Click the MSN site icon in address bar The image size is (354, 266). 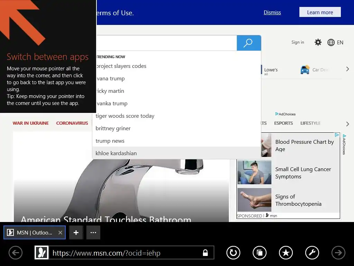pyautogui.click(x=41, y=252)
